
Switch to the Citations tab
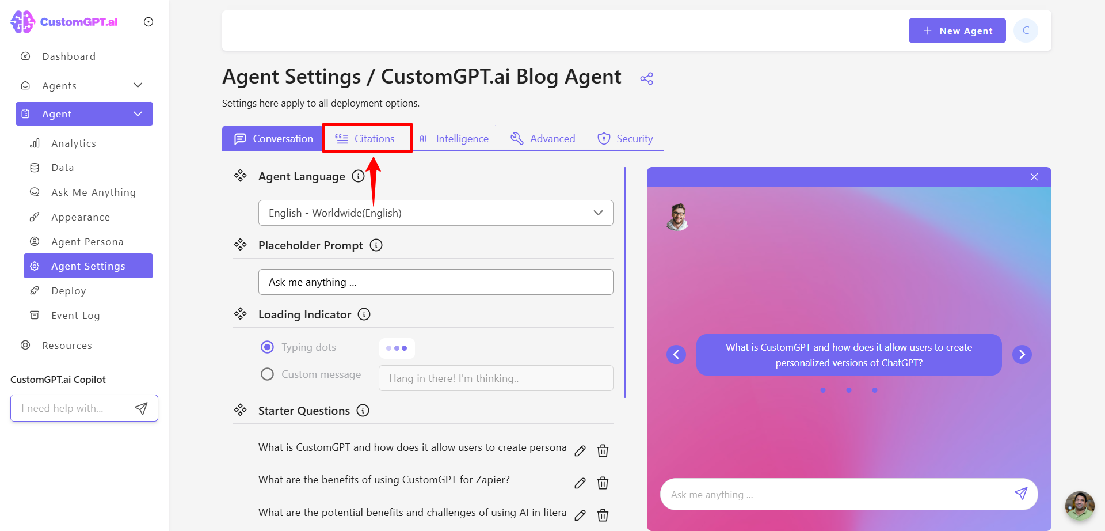pos(367,139)
